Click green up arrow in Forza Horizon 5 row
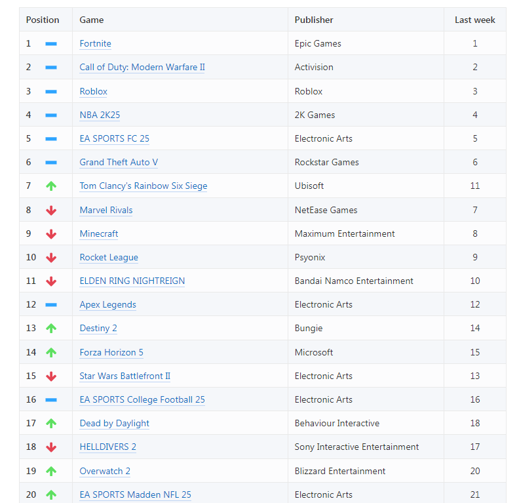The height and width of the screenshot is (503, 519). point(51,353)
